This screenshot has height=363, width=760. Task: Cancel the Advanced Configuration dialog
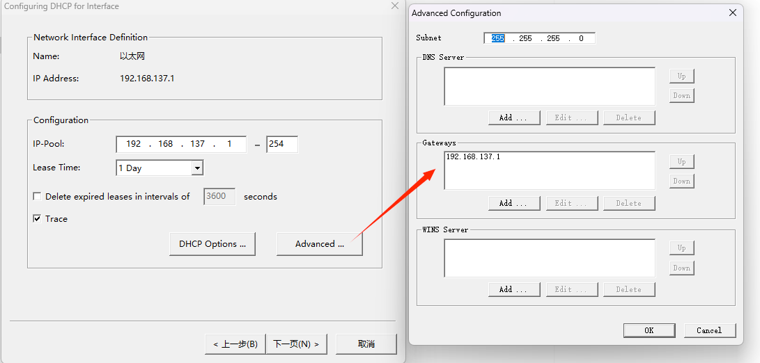tap(709, 330)
